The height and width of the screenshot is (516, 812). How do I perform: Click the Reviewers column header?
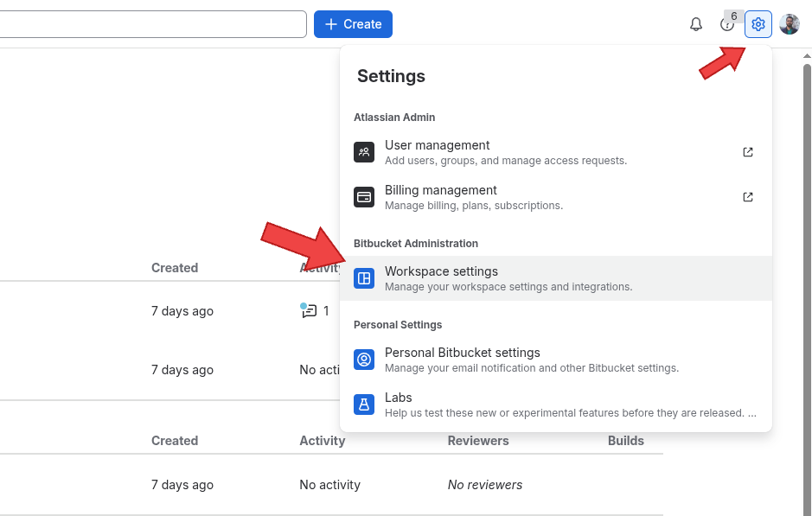click(478, 441)
